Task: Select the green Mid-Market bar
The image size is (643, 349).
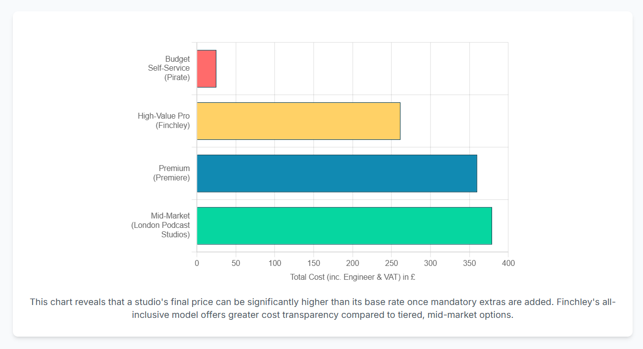Action: pos(345,226)
